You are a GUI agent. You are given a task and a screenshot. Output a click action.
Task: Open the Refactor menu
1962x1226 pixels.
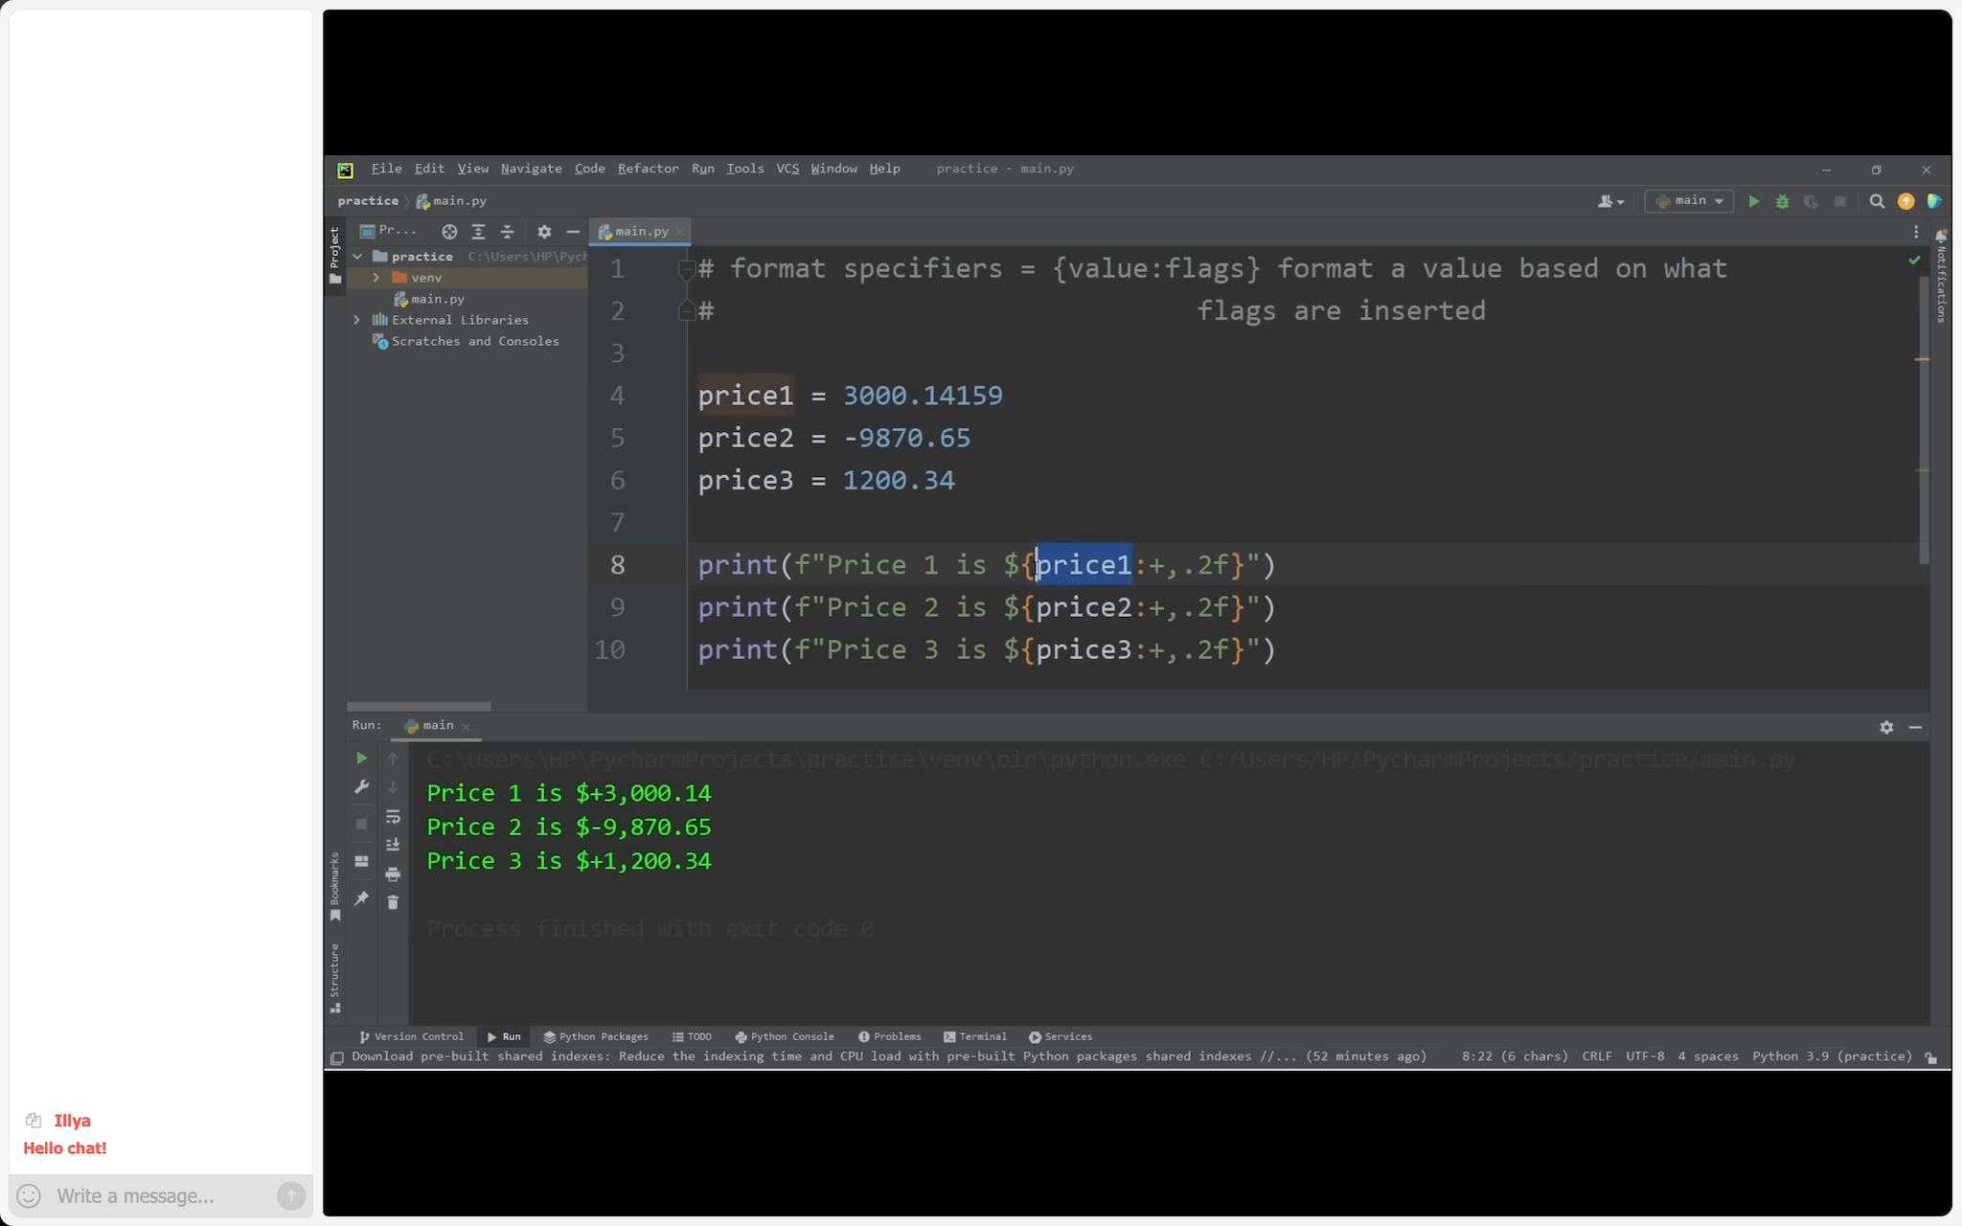[648, 169]
